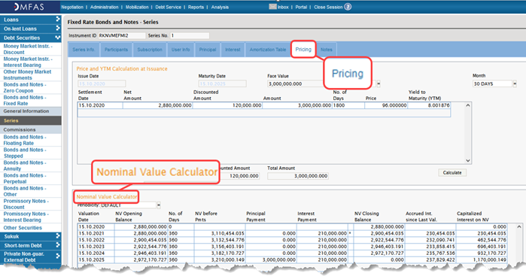Expand the Short-term Debt section arrow
Screen dimensions: 526x276
tap(58, 245)
